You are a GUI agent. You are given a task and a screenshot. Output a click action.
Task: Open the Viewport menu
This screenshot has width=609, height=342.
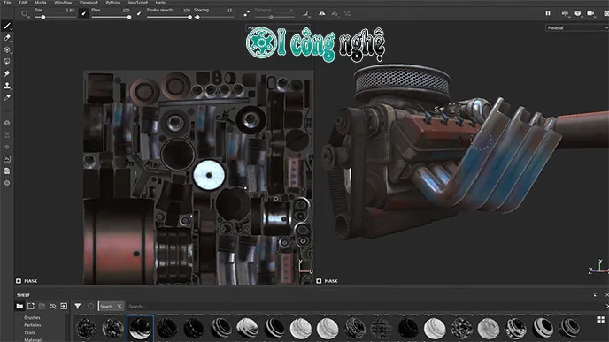[89, 3]
